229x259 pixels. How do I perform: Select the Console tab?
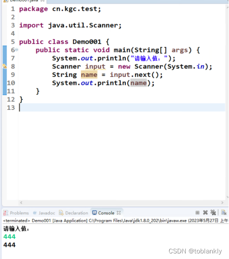pyautogui.click(x=104, y=213)
